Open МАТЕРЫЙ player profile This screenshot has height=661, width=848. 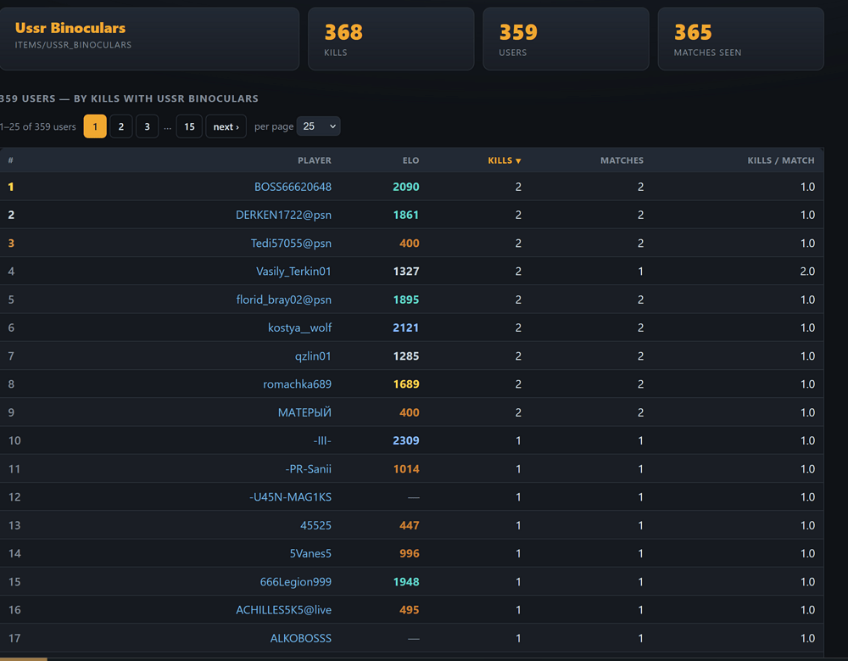304,412
